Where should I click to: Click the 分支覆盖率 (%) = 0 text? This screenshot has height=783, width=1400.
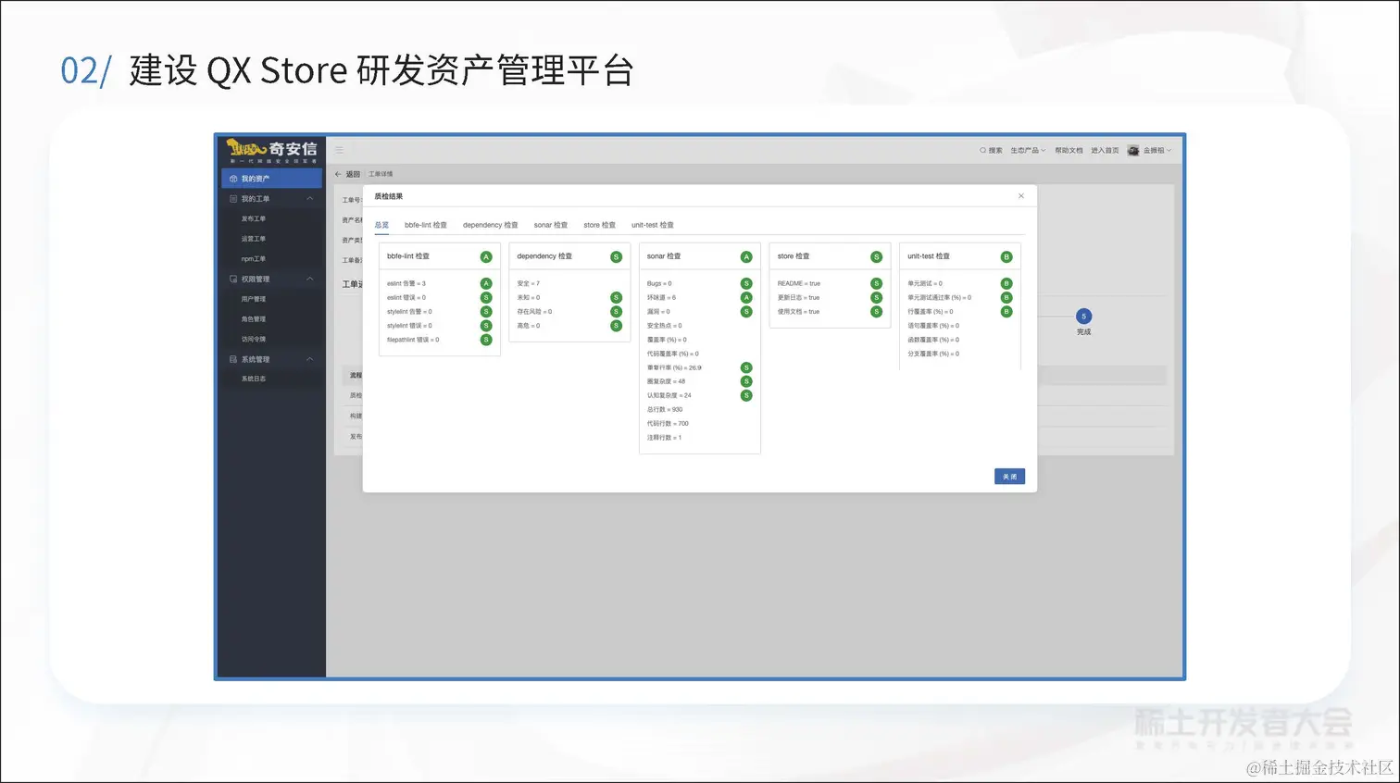(x=933, y=354)
